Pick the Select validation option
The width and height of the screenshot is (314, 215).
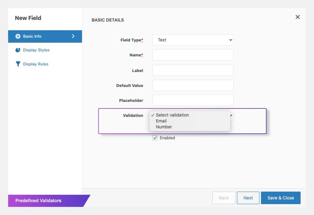point(172,115)
